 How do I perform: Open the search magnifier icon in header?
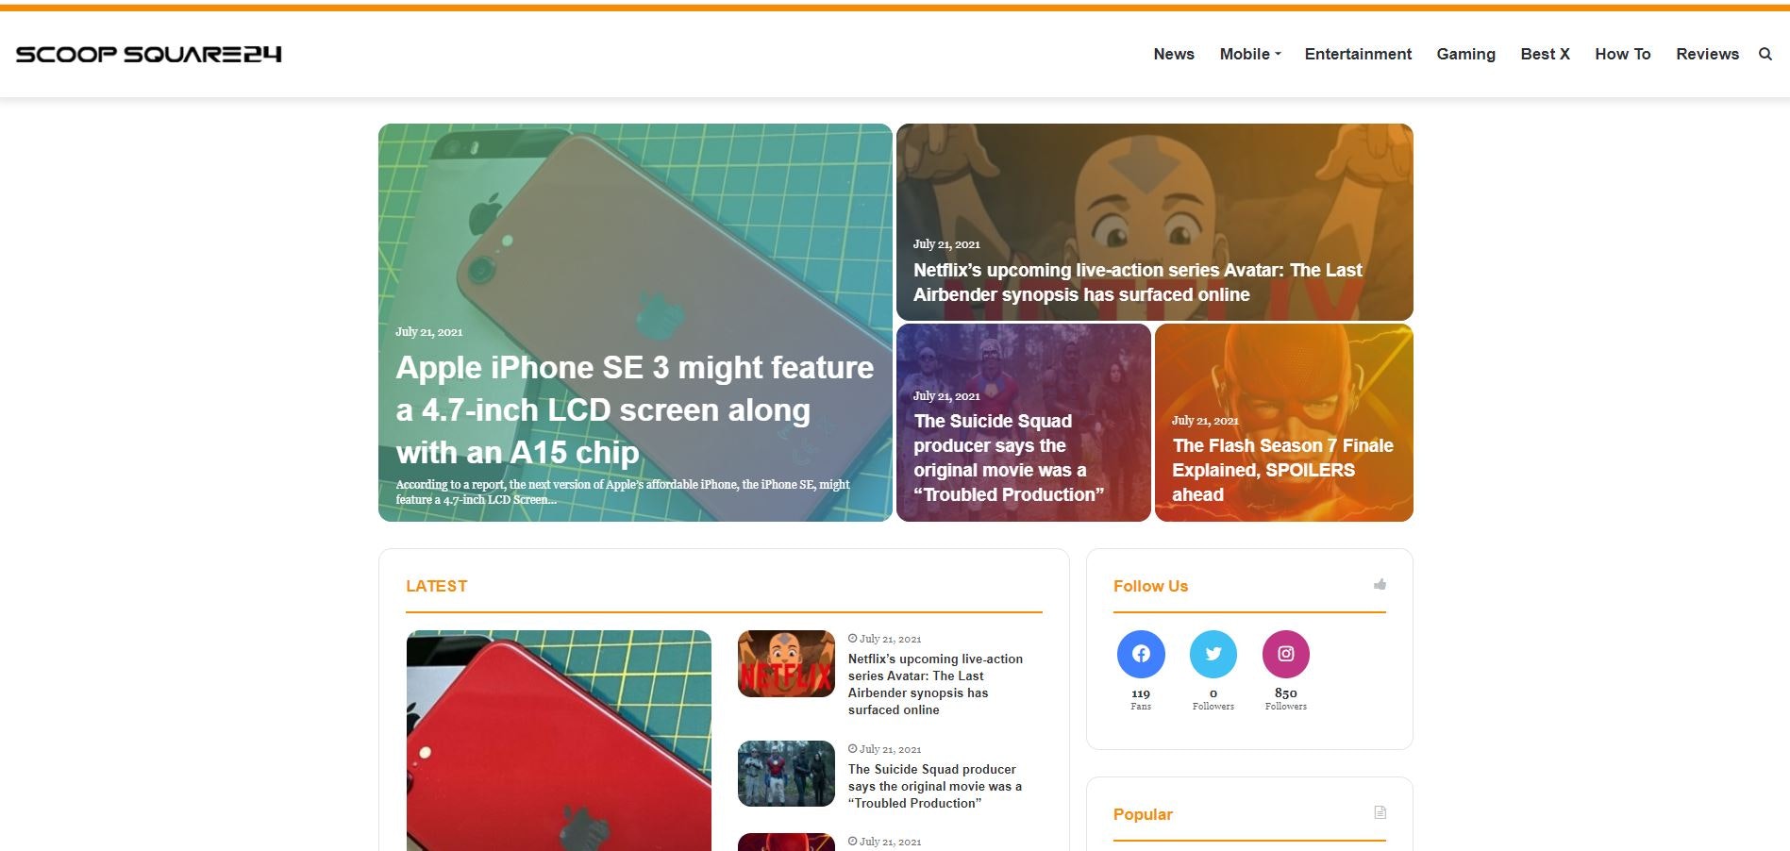tap(1765, 54)
